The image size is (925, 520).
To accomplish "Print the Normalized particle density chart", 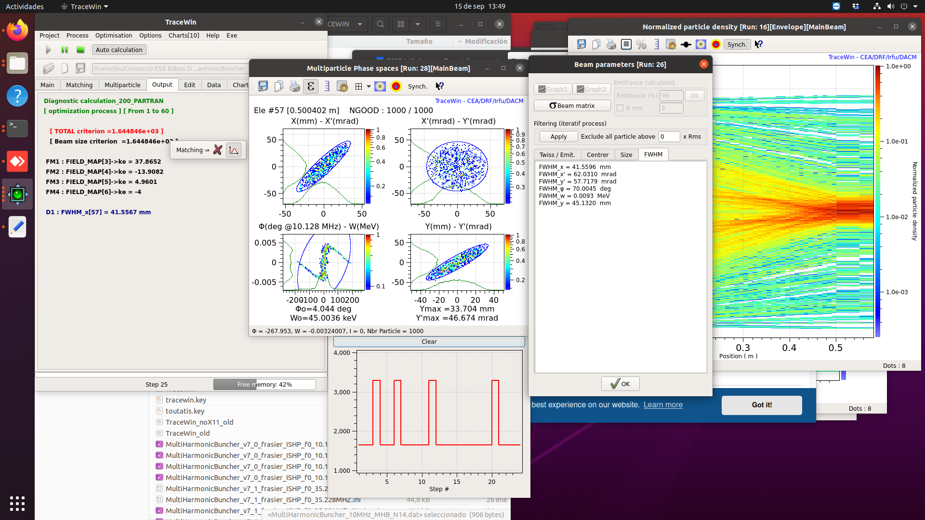I will tap(611, 44).
